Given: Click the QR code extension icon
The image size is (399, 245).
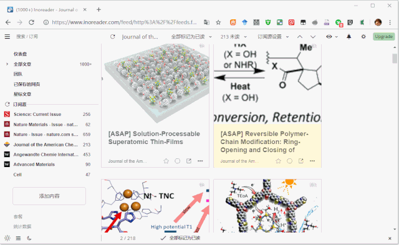Looking at the screenshot, I should tap(256, 22).
